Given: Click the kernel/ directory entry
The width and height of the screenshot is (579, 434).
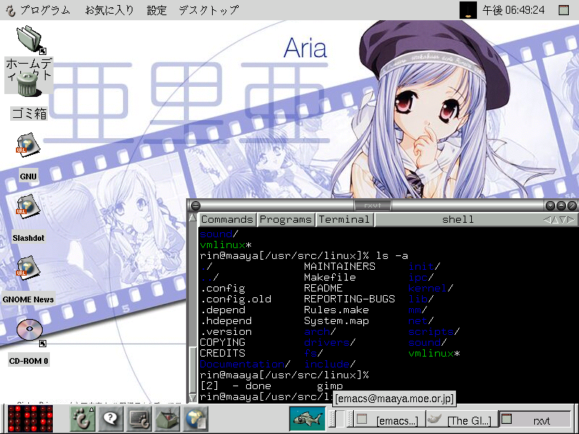Looking at the screenshot, I should (x=431, y=288).
